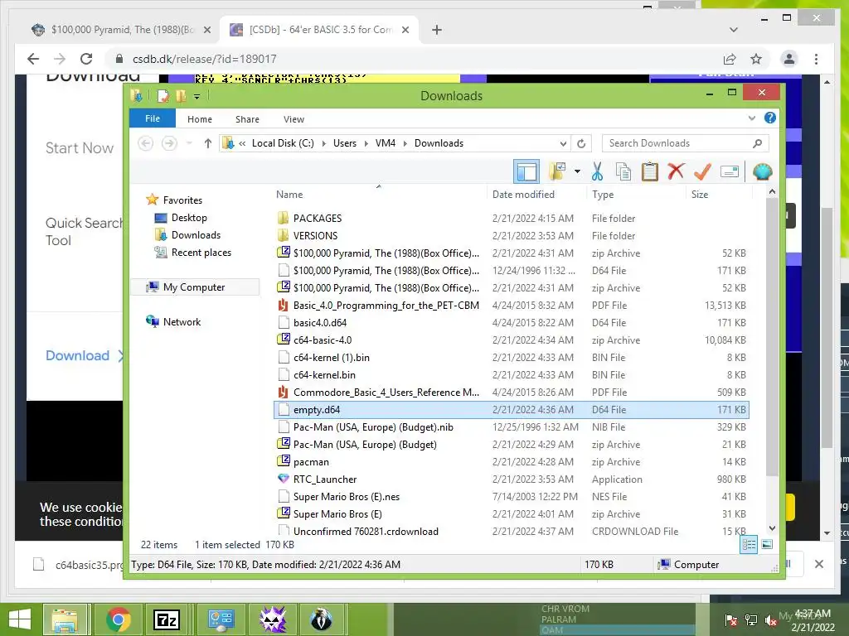
Task: Click the red X Delete icon
Action: click(x=676, y=171)
